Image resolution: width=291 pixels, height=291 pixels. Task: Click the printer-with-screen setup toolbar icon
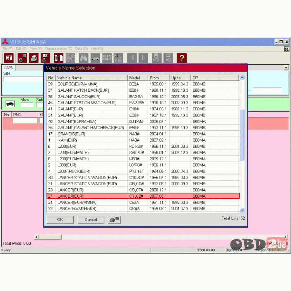(x=22, y=58)
